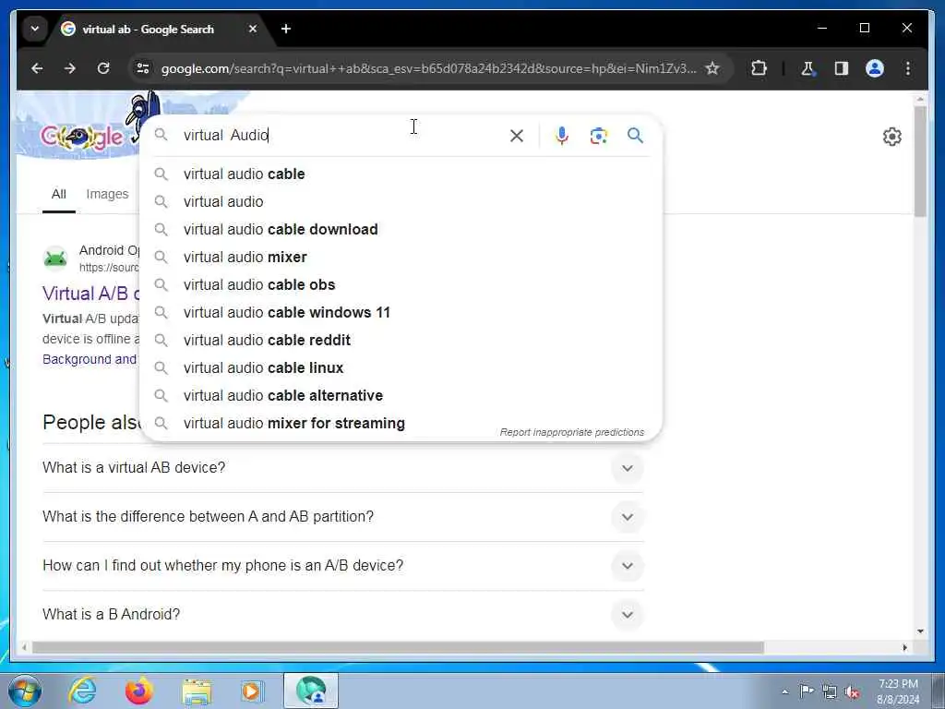The width and height of the screenshot is (945, 709).
Task: Open the Chrome profile avatar
Action: [x=875, y=68]
